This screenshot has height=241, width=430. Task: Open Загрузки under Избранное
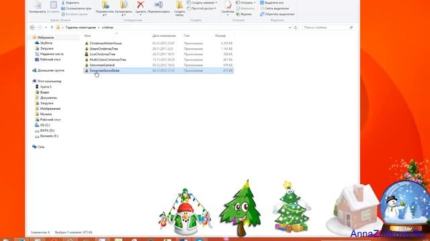pos(44,48)
